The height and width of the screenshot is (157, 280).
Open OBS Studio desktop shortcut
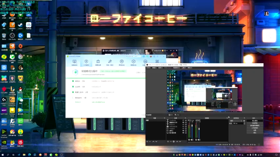(12, 37)
